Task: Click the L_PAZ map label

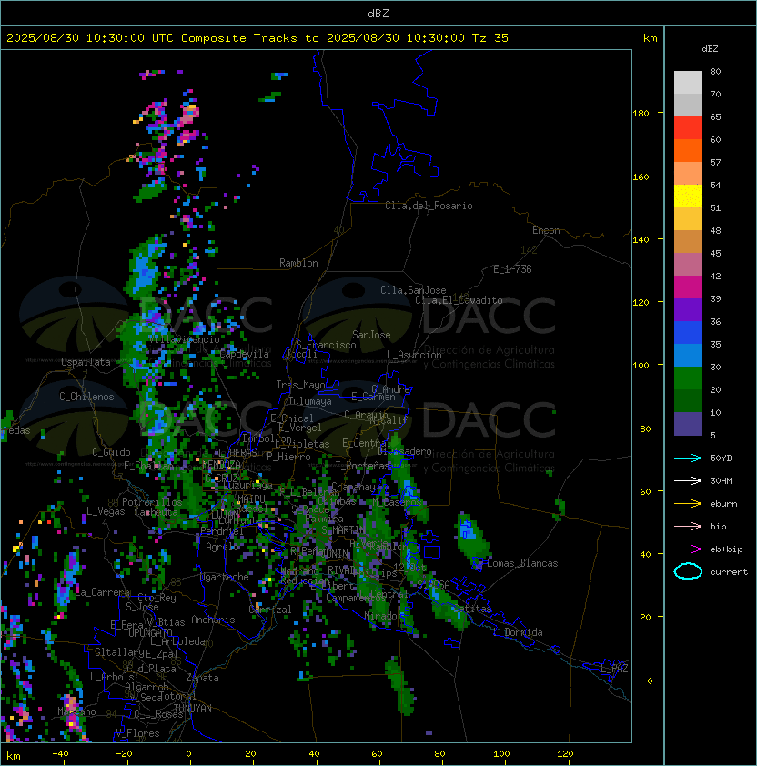Action: click(614, 669)
